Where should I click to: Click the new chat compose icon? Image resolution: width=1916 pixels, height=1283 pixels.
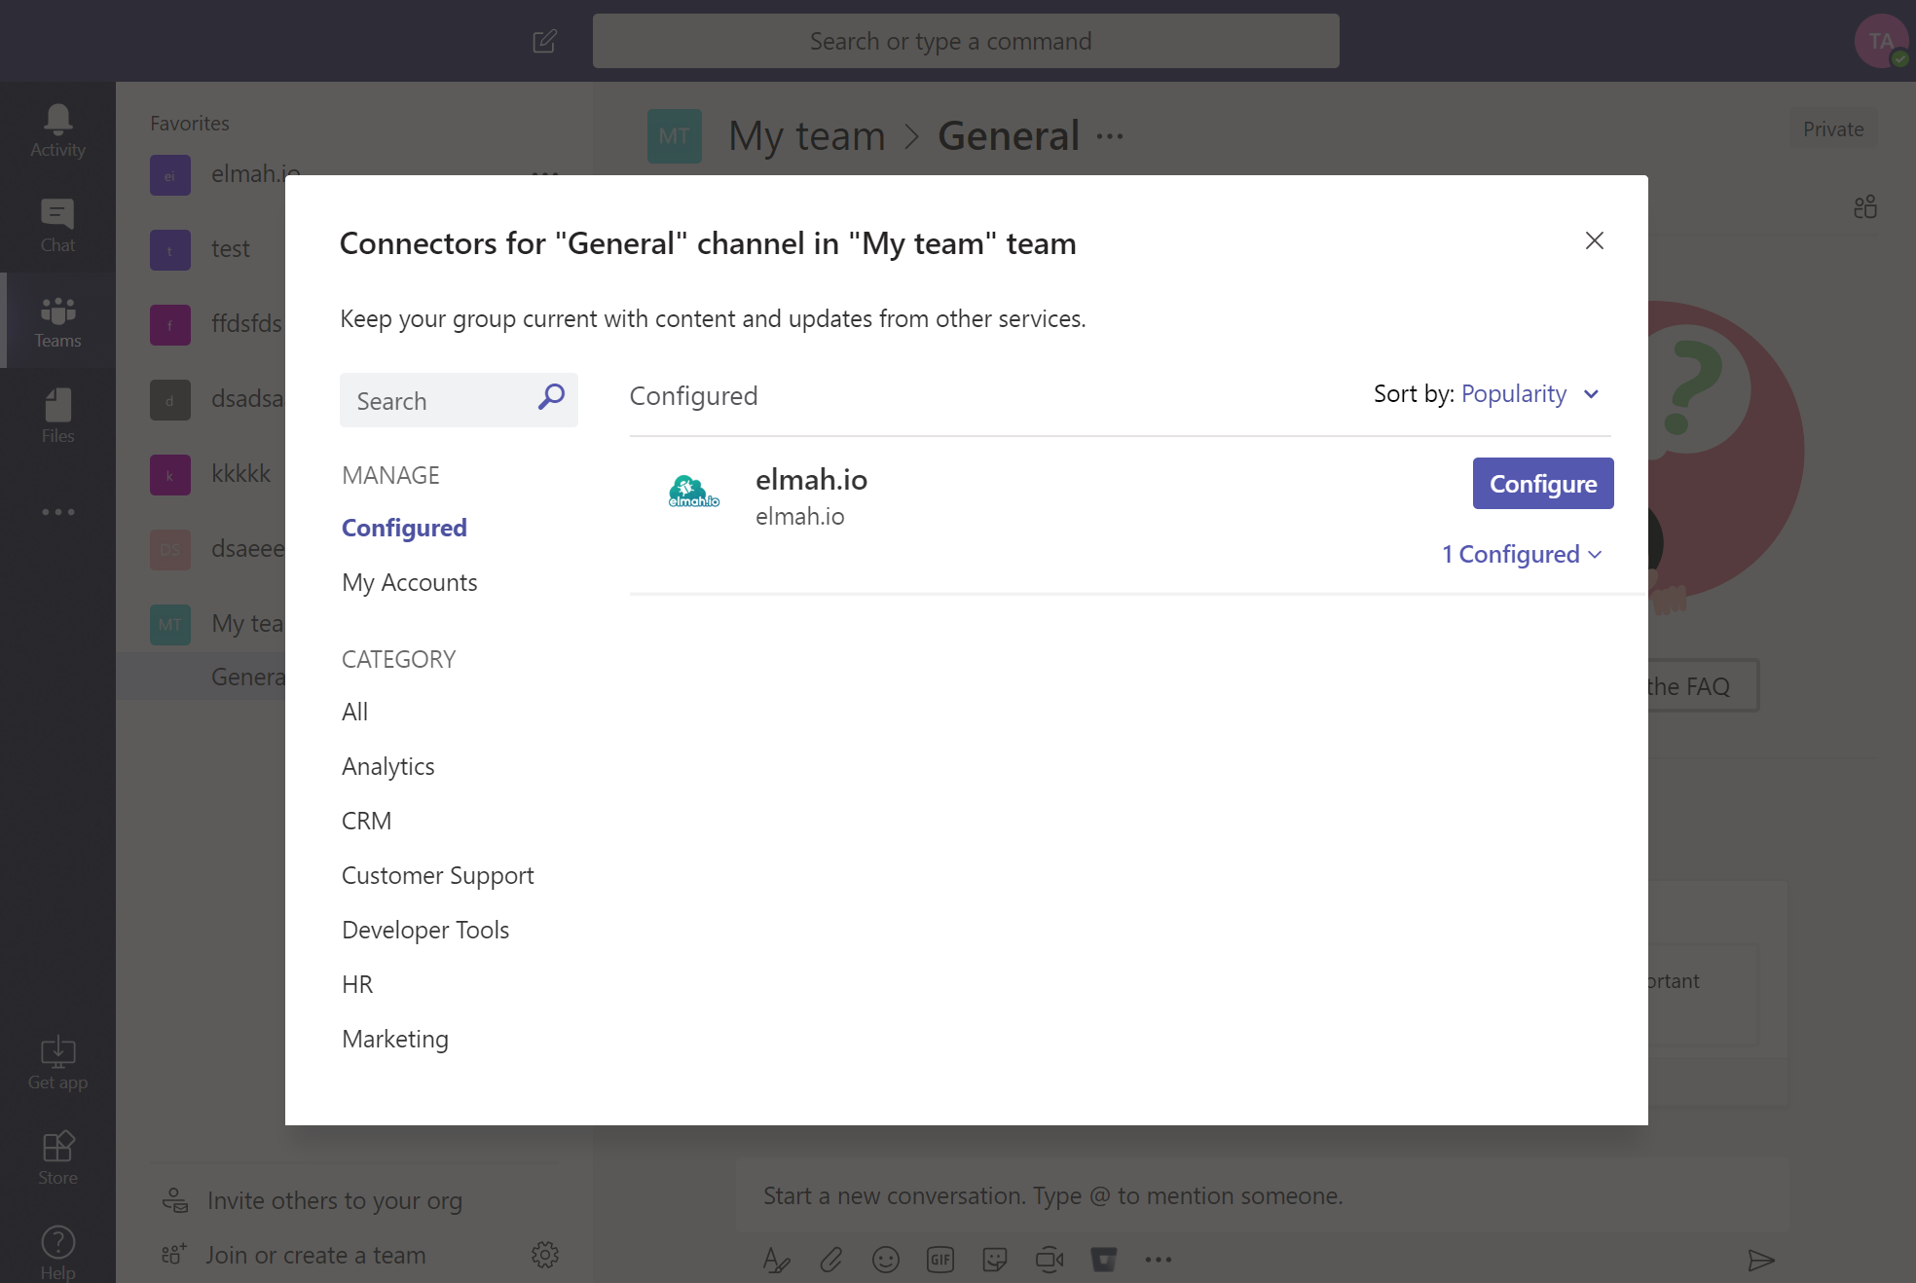[544, 41]
